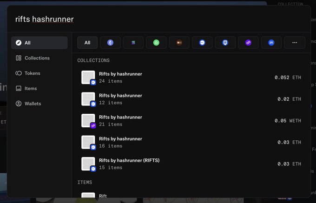Click the search field containing rifts hashrunner
Viewport: 316px width, 203px height.
pyautogui.click(x=159, y=19)
